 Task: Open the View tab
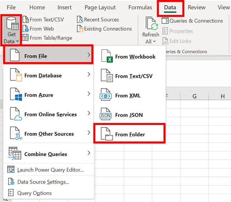(224, 7)
